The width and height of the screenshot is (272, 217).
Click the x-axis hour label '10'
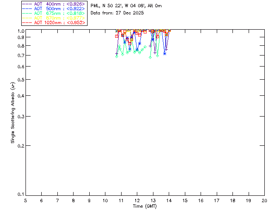tap(105, 200)
